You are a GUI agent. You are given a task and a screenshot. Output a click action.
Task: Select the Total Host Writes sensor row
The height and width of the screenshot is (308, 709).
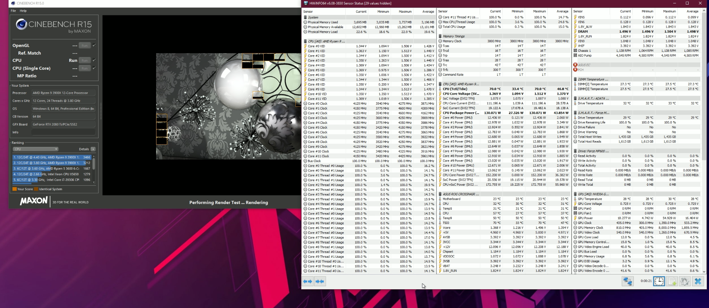coord(637,137)
